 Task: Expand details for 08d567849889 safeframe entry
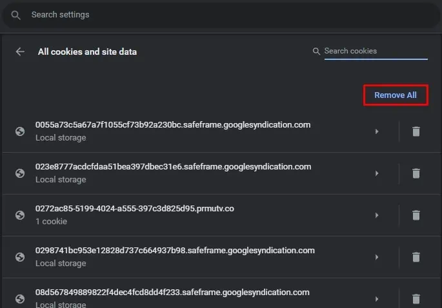[377, 299]
